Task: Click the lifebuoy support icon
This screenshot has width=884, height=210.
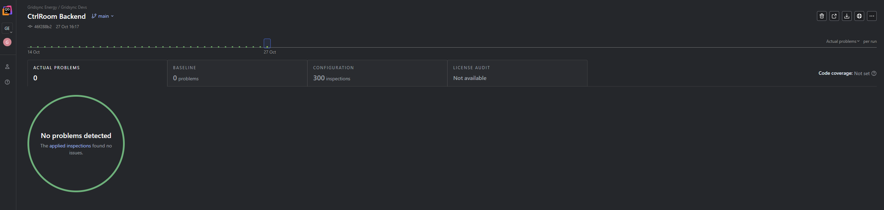Action: pyautogui.click(x=859, y=16)
